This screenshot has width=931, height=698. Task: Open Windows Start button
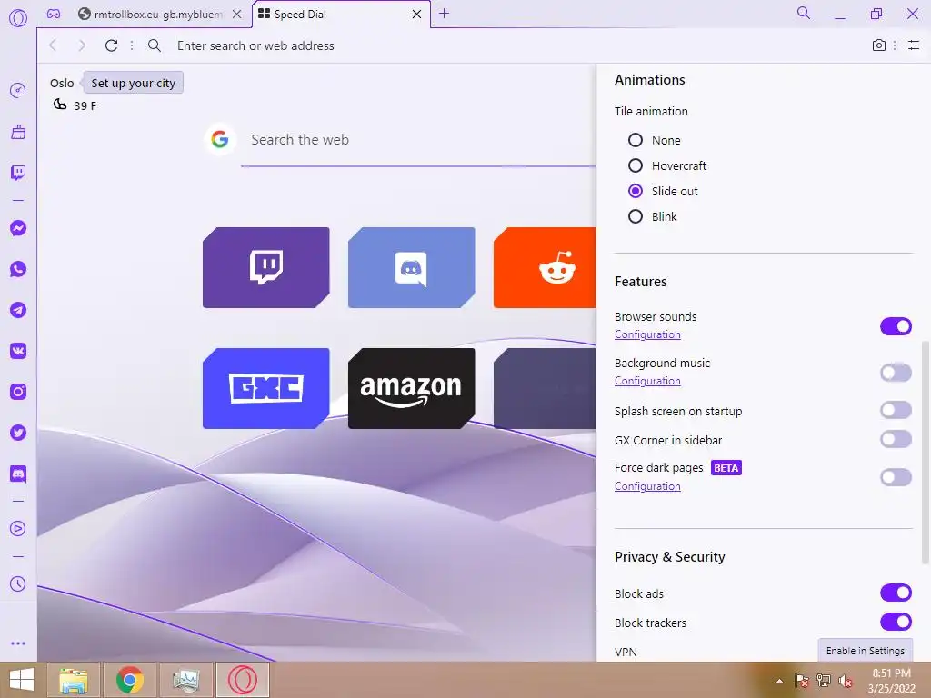[22, 680]
